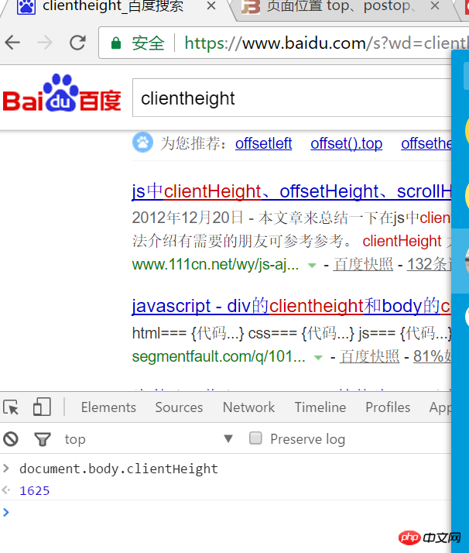Clear the console with the ban icon
This screenshot has width=469, height=553.
pyautogui.click(x=11, y=439)
